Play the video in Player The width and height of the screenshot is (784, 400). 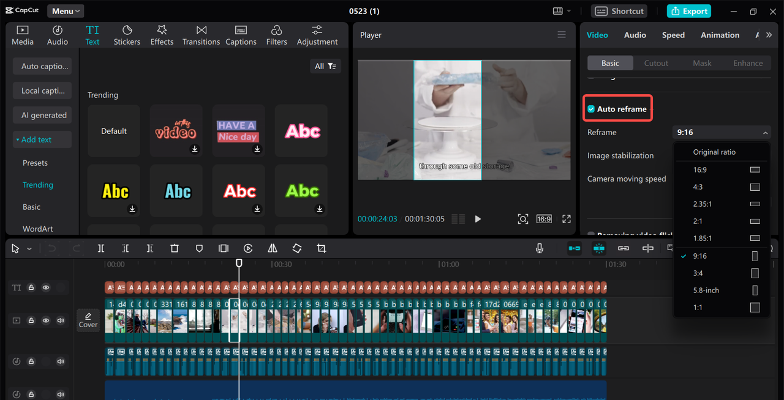(x=478, y=219)
